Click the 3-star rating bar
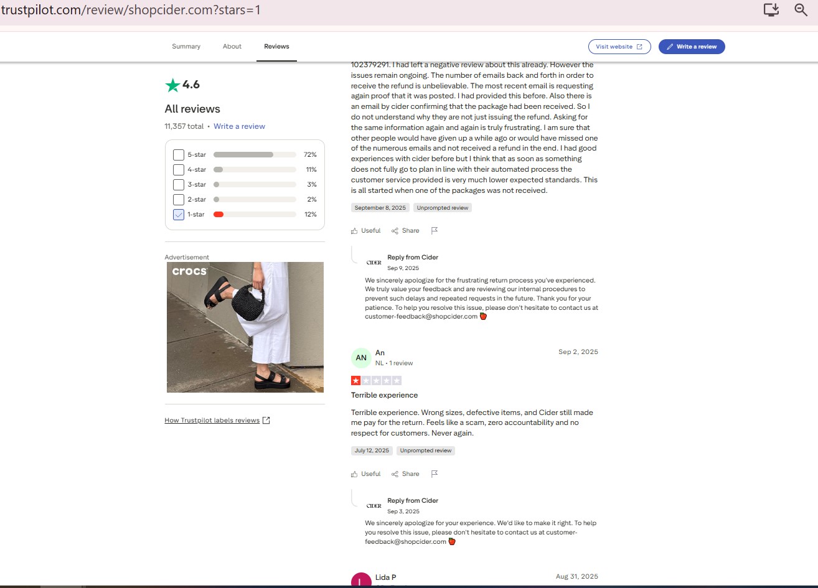818x588 pixels. click(x=255, y=184)
